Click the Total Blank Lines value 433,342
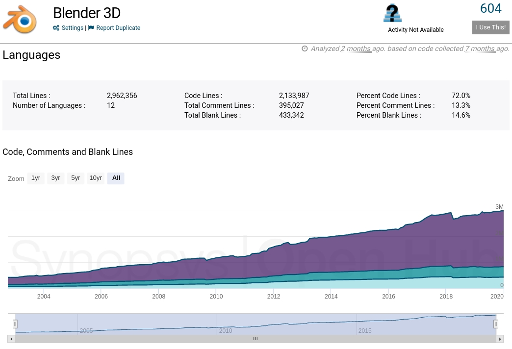The width and height of the screenshot is (512, 349). (291, 115)
